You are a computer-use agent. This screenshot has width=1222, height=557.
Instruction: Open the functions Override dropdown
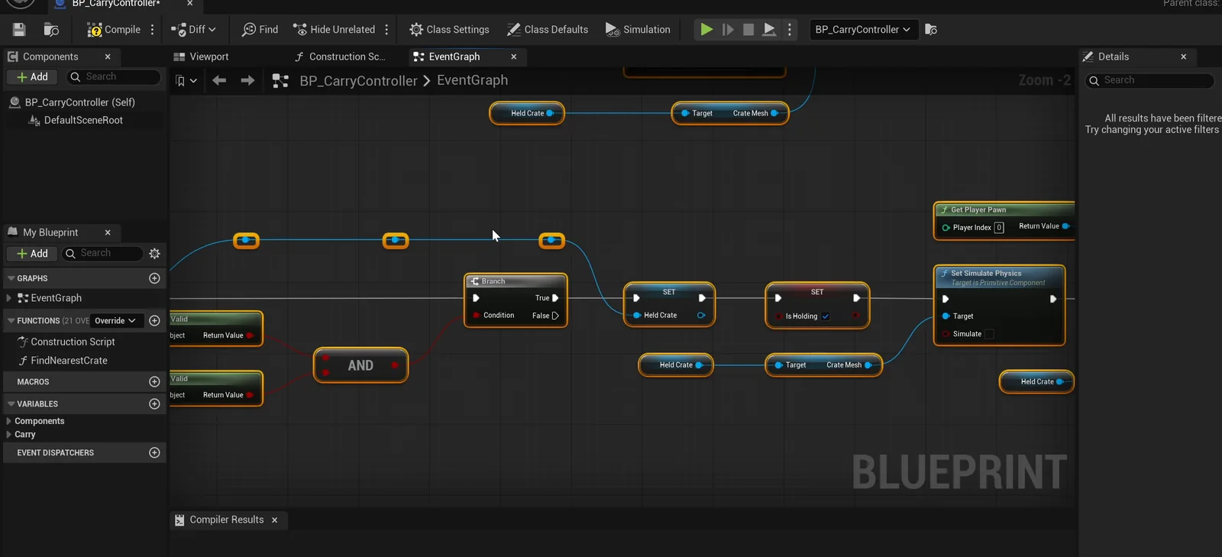coord(115,321)
